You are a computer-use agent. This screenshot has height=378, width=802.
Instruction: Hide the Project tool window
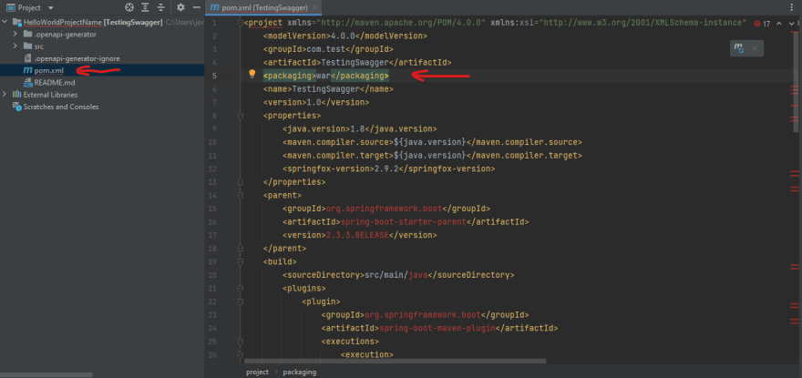click(x=196, y=7)
